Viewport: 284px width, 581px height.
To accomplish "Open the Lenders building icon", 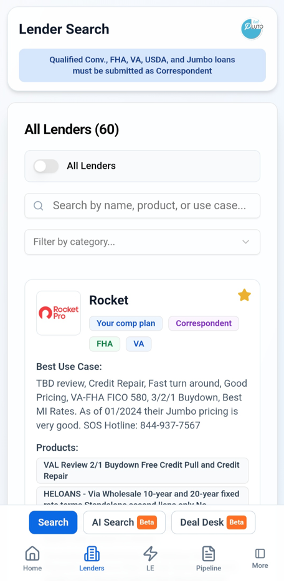I will click(92, 554).
